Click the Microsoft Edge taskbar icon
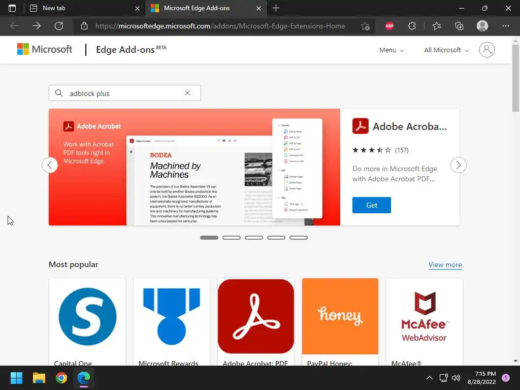The width and height of the screenshot is (520, 390). coord(84,378)
